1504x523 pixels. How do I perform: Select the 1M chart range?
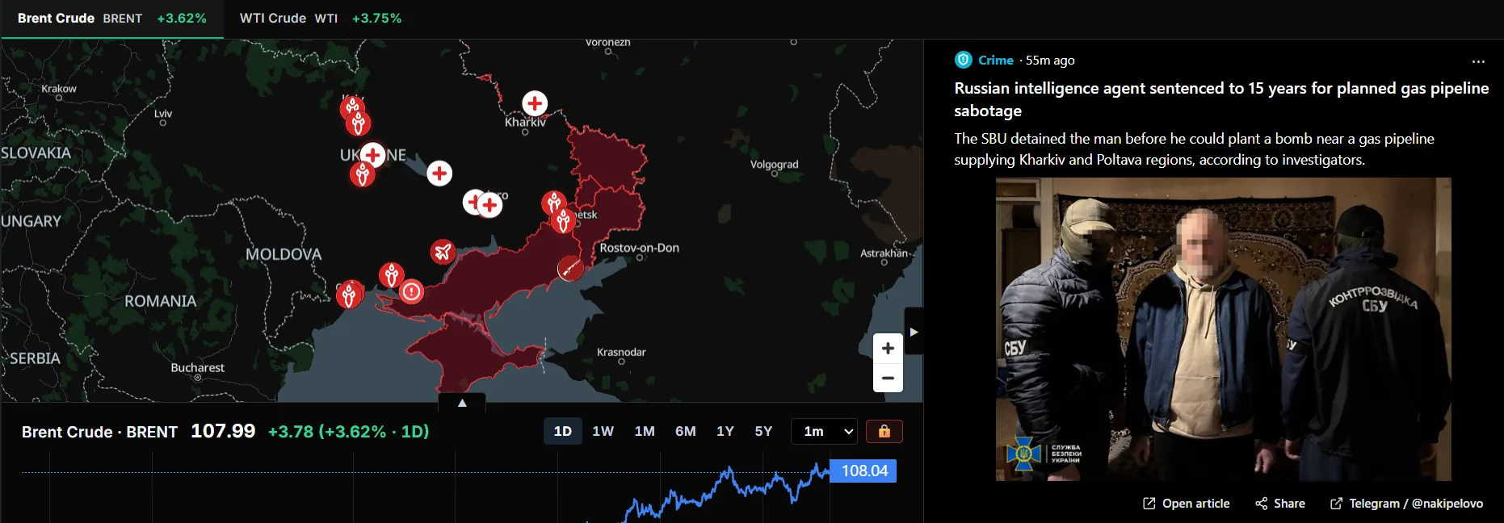(x=645, y=431)
